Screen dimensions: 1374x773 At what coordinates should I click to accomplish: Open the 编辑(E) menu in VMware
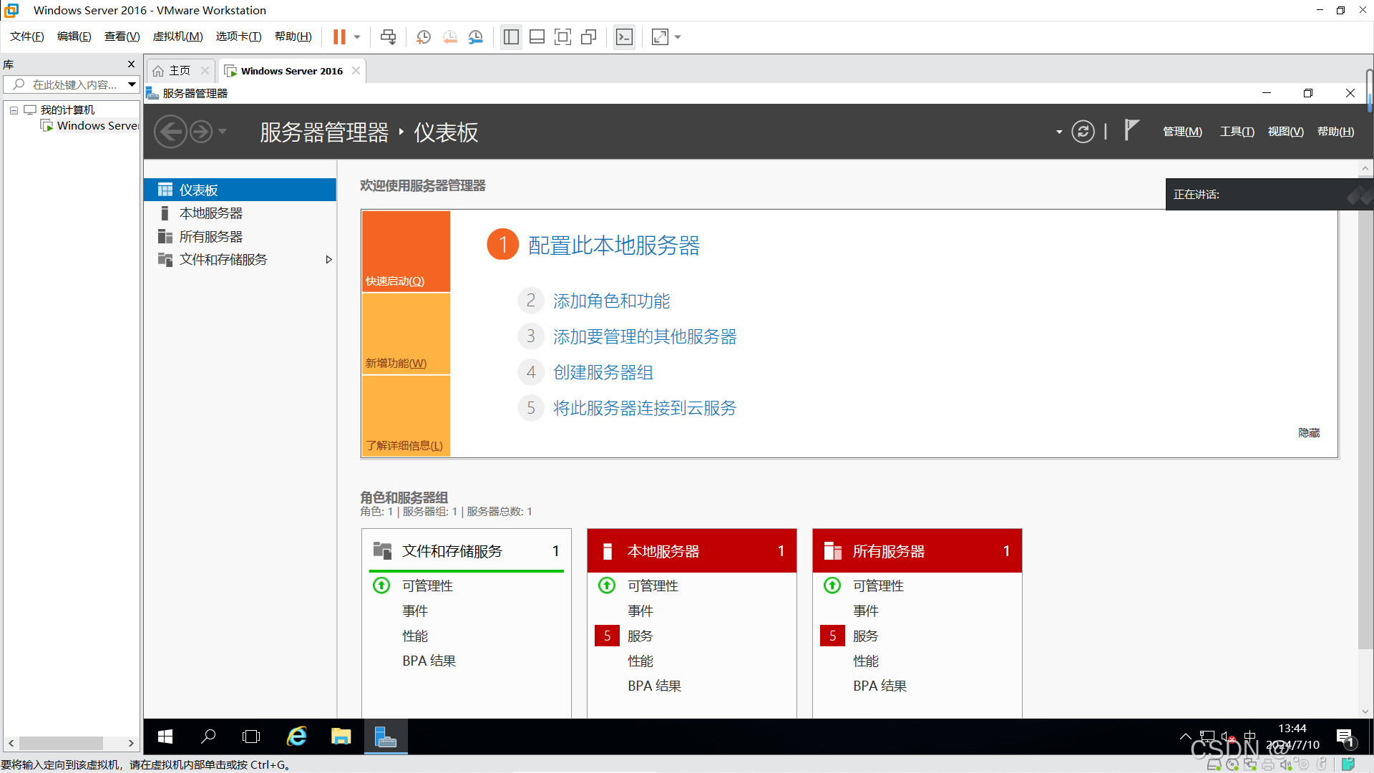(74, 37)
